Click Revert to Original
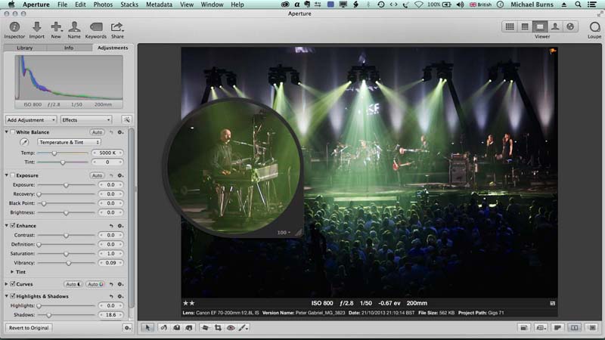This screenshot has width=605, height=340. point(29,328)
